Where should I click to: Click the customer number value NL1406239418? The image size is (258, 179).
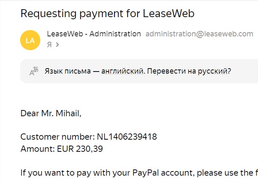(x=127, y=137)
